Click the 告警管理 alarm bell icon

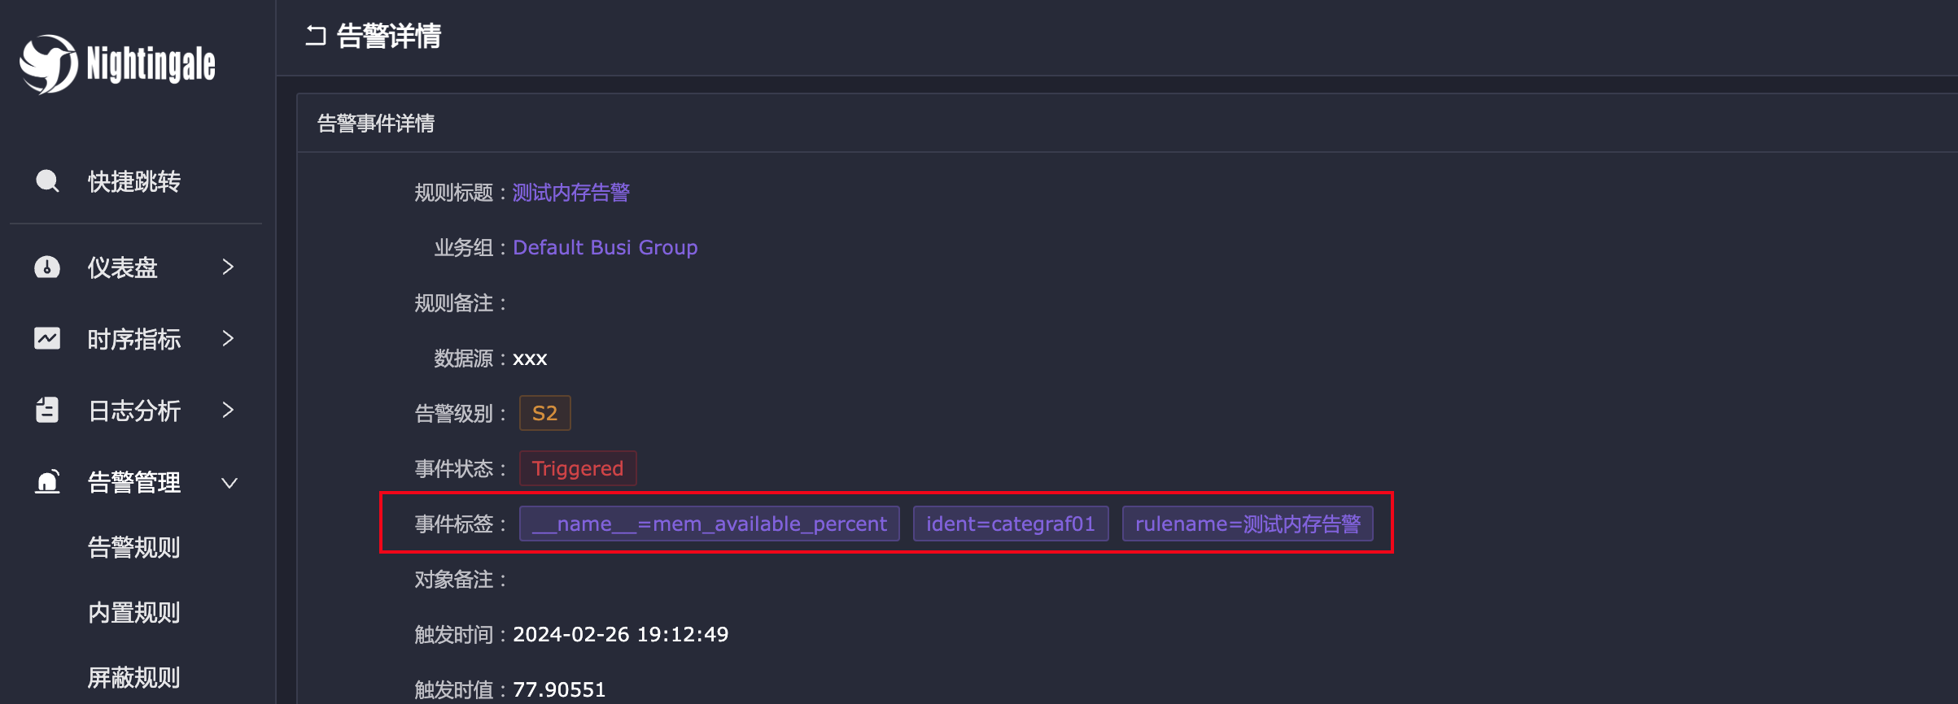[47, 482]
